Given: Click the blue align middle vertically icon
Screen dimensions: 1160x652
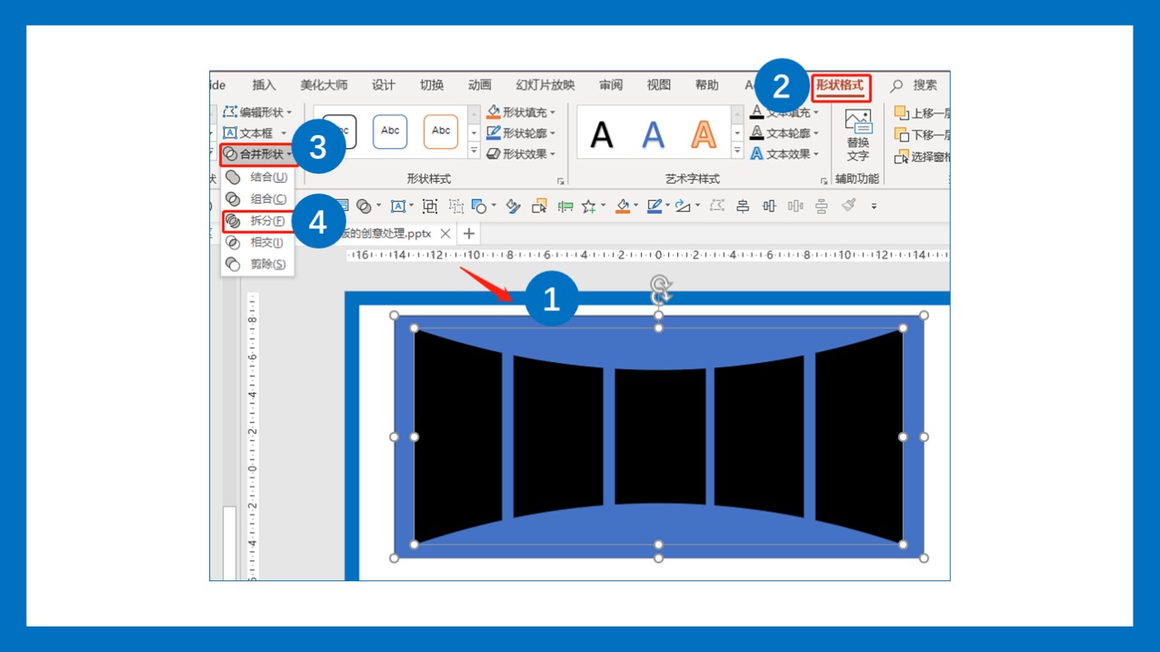Looking at the screenshot, I should coord(769,206).
